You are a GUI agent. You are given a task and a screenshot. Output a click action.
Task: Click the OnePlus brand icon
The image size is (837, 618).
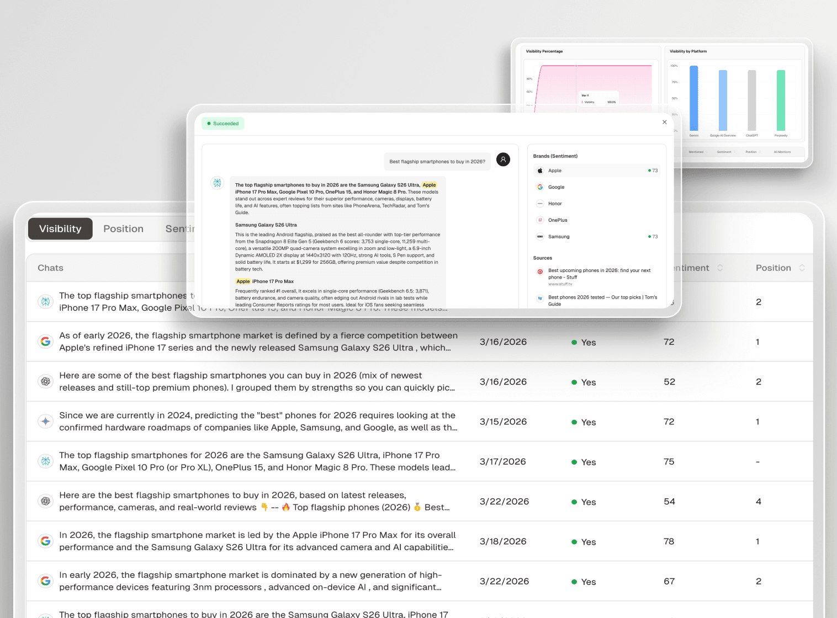pos(539,220)
